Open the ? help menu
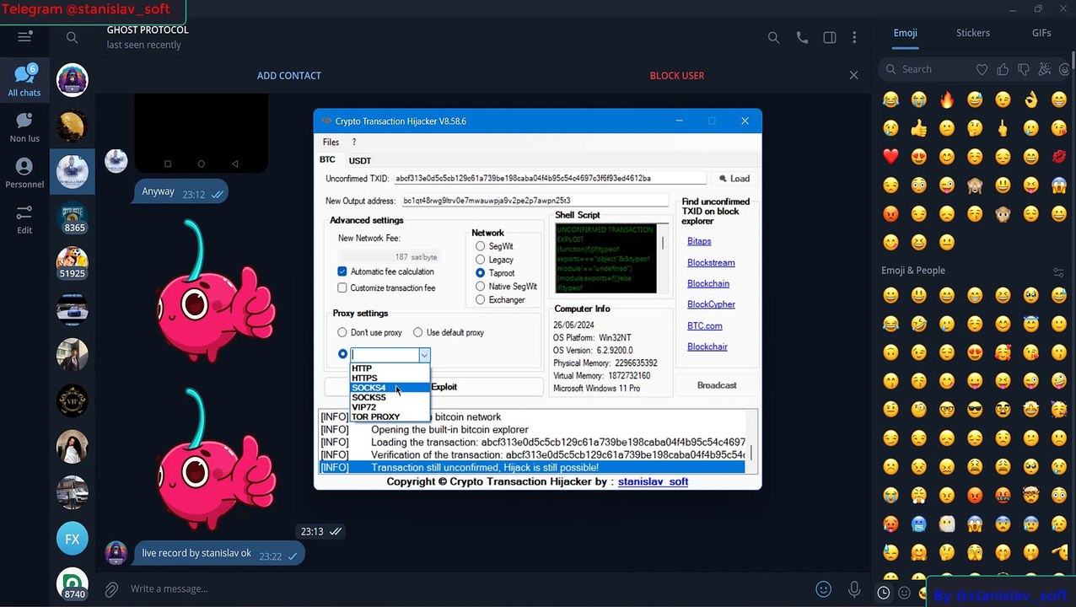Screen dimensions: 1076x607 tap(354, 142)
